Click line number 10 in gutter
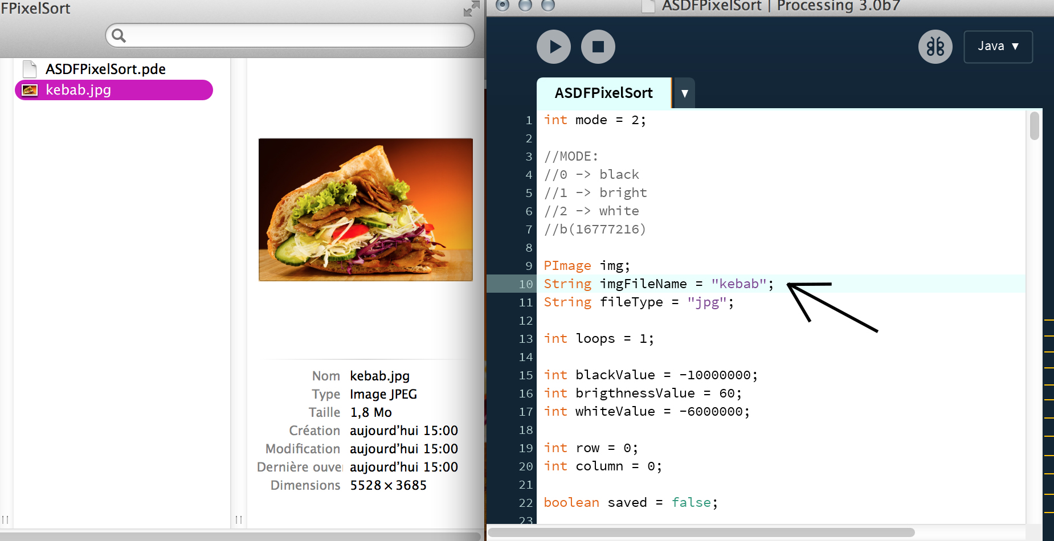This screenshot has height=541, width=1054. click(x=526, y=284)
